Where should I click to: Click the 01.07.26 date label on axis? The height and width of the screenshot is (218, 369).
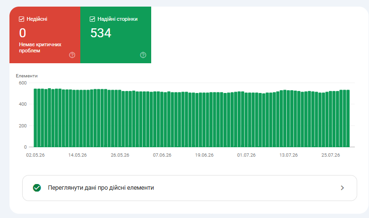(246, 155)
